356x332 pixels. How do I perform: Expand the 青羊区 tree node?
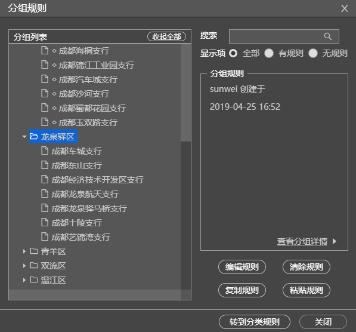24,251
